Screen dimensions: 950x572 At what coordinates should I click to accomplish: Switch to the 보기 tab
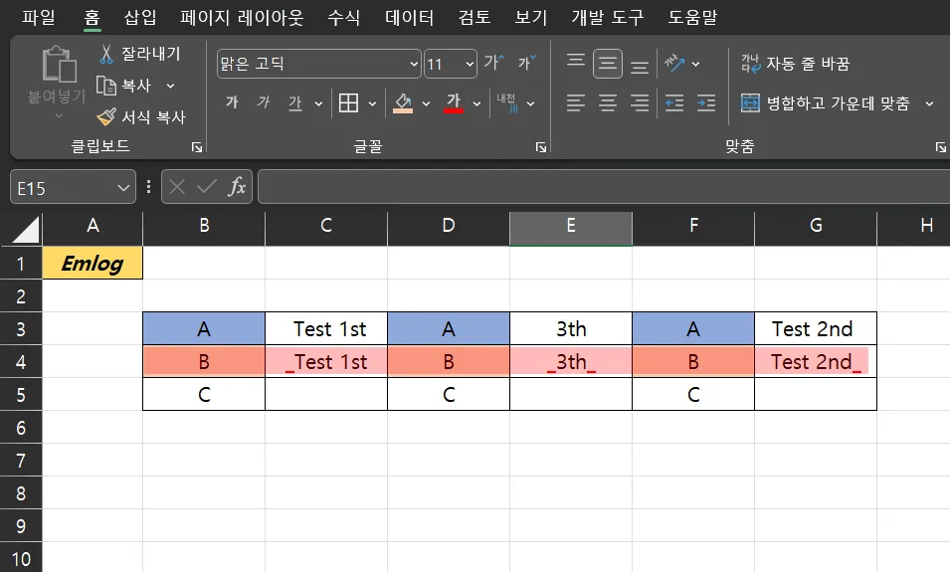tap(531, 17)
